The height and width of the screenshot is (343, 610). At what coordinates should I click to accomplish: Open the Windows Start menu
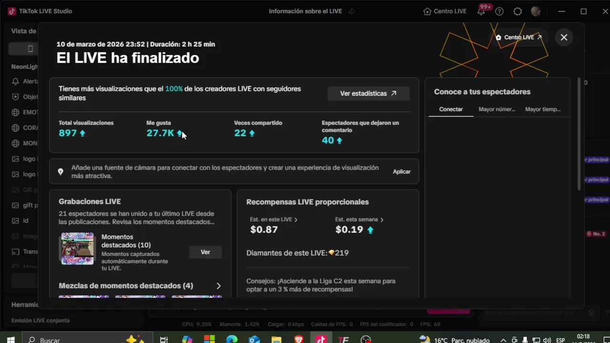point(10,340)
